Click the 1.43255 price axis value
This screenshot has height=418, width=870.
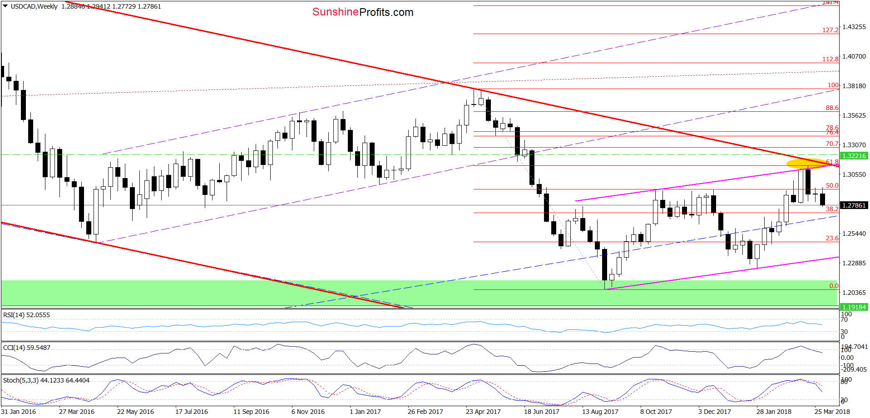(x=854, y=27)
